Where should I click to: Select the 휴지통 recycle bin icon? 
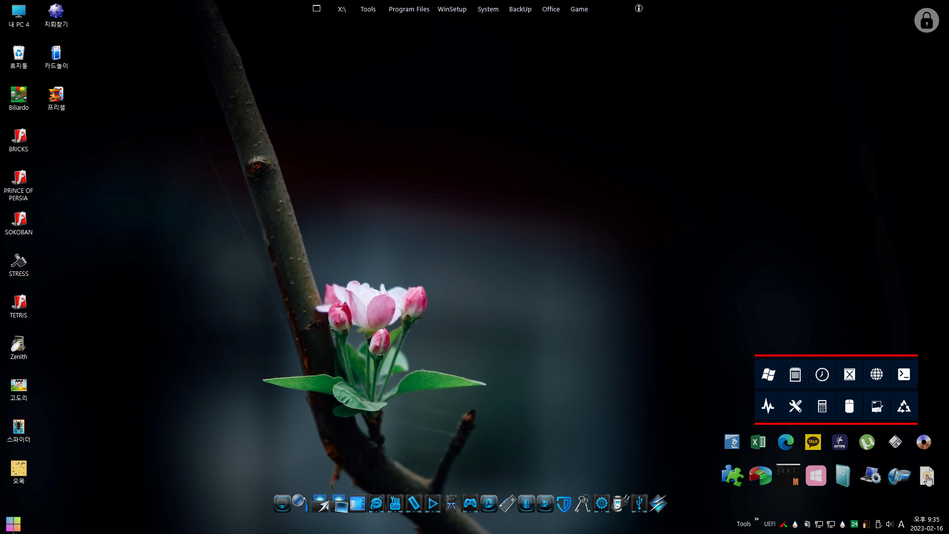[x=19, y=57]
